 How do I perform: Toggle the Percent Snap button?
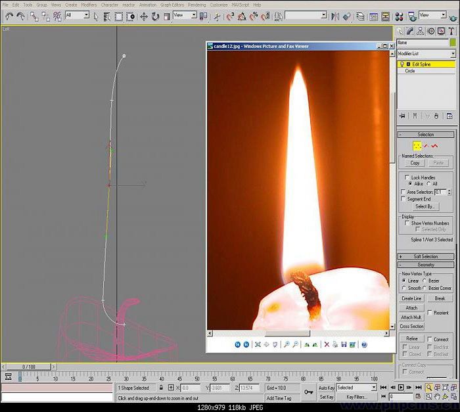[254, 16]
